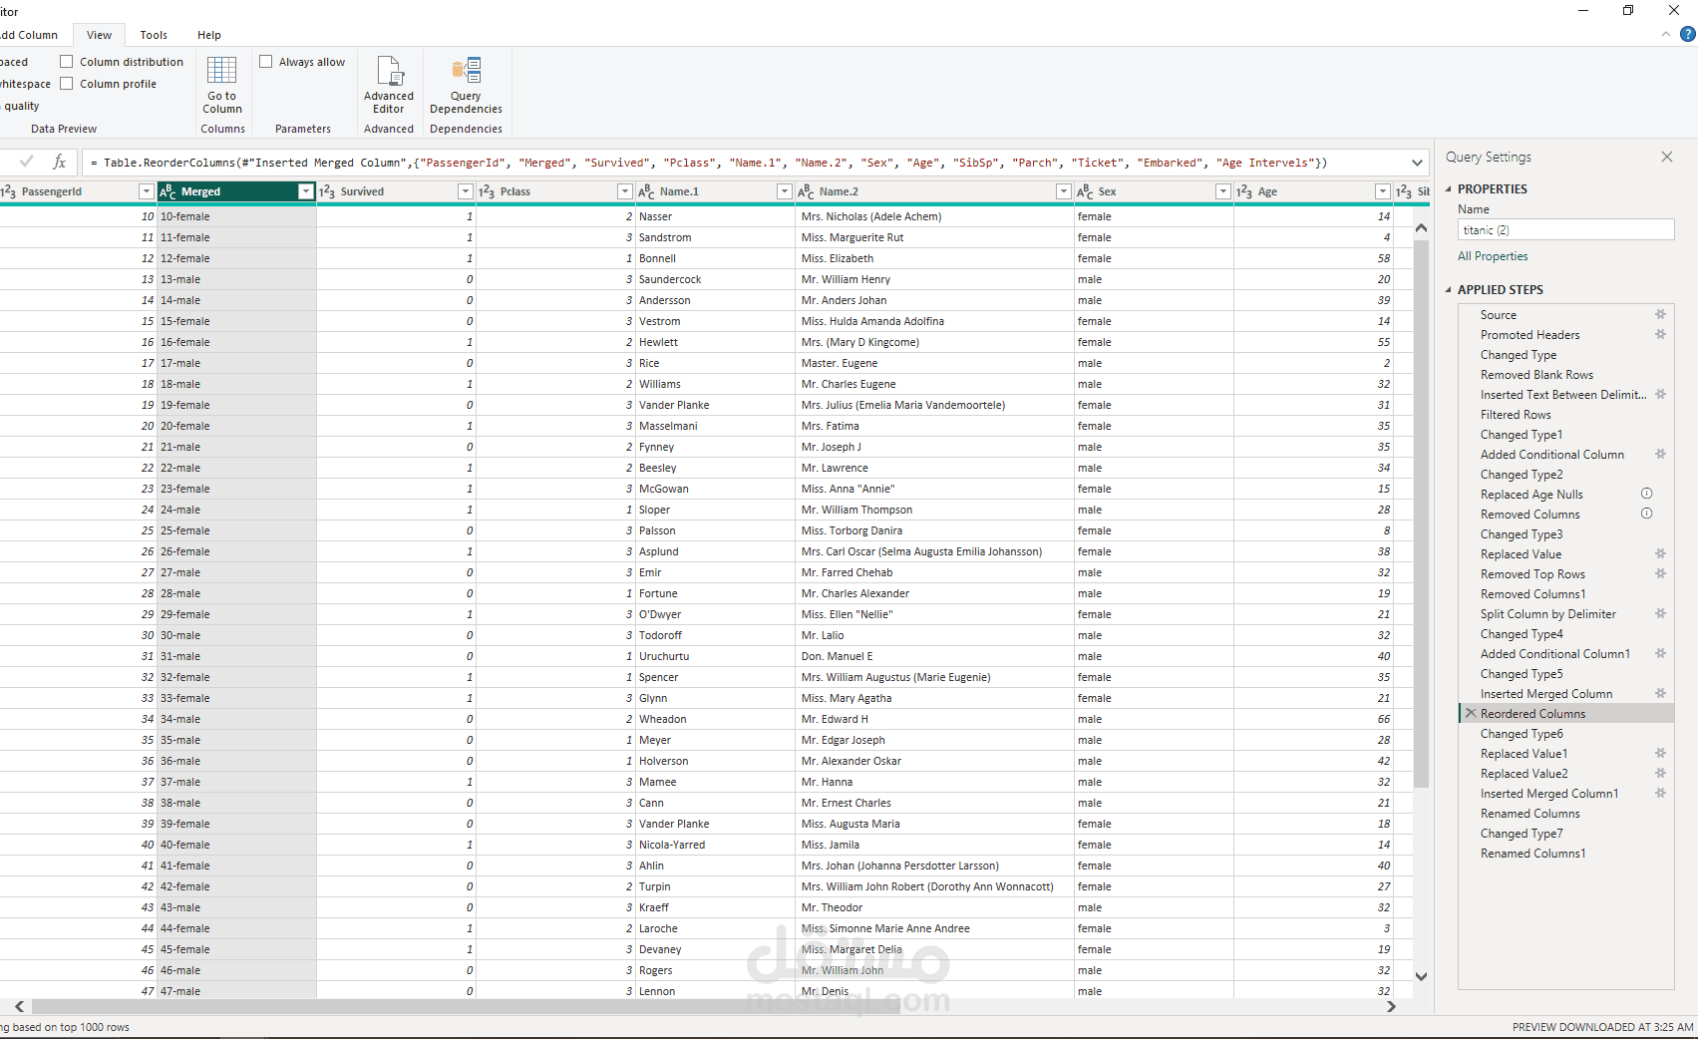Open the Merged column filter dropdown
This screenshot has height=1039, width=1698.
click(x=305, y=191)
